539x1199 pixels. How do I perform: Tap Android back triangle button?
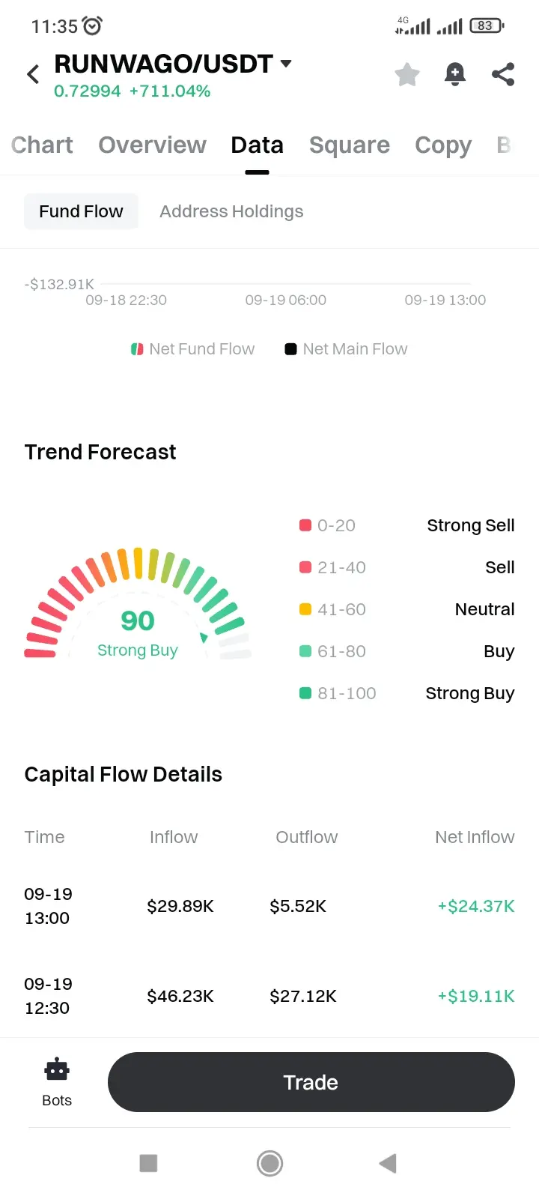coord(388,1163)
